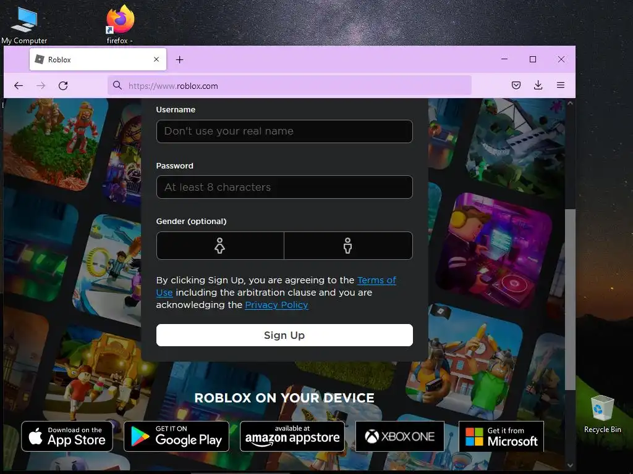Maximize the Firefox window

pyautogui.click(x=533, y=59)
